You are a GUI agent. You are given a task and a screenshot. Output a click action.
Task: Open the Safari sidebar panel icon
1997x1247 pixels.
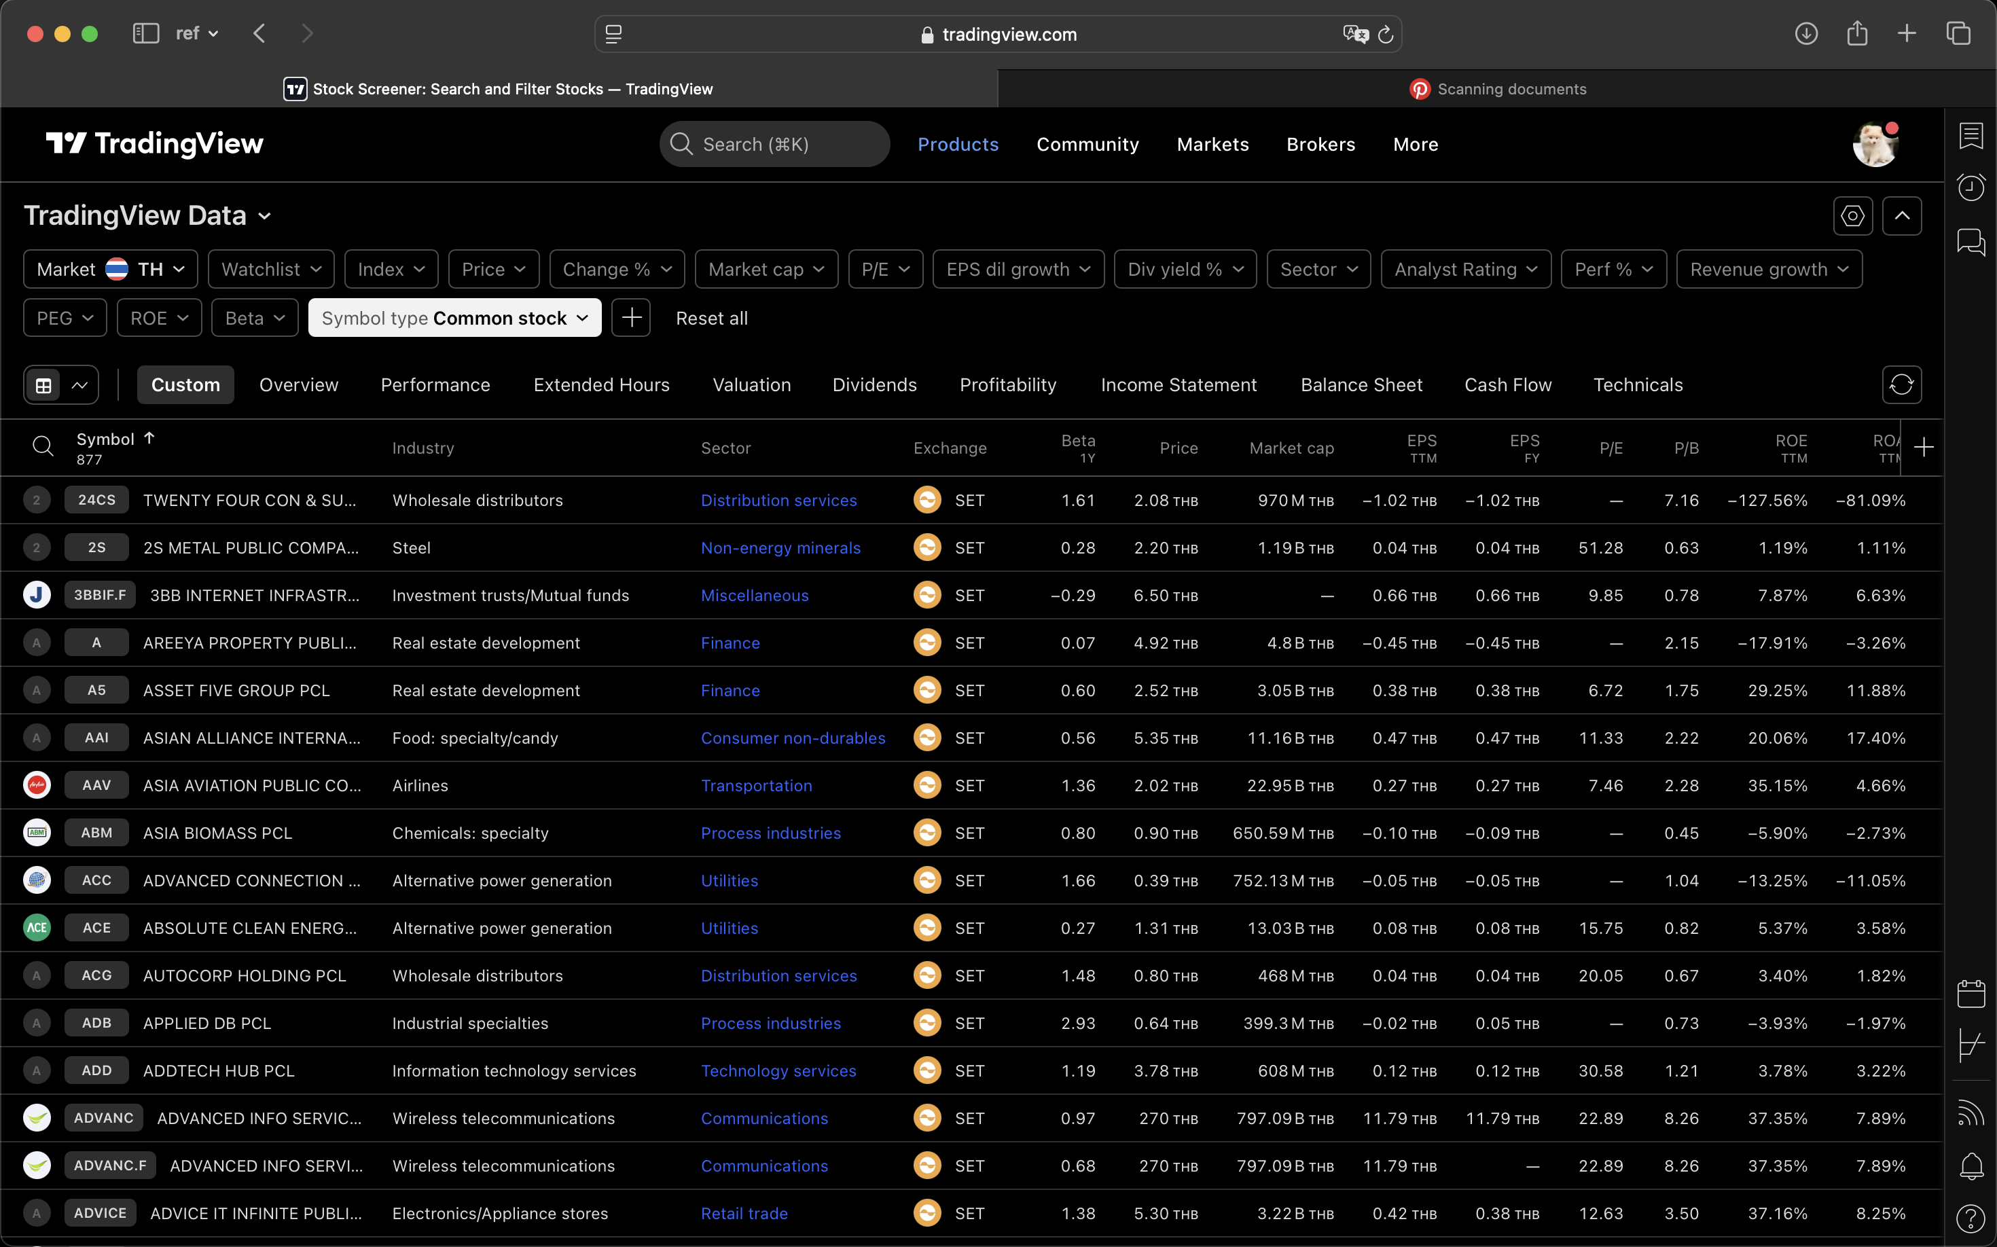click(x=146, y=34)
